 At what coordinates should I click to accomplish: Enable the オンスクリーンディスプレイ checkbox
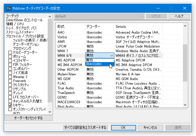coord(10,109)
